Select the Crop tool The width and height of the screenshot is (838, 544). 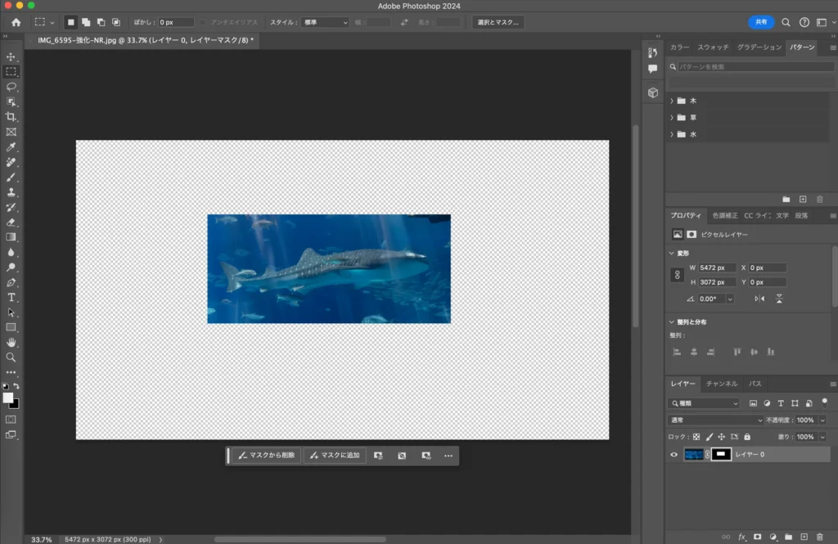coord(11,117)
